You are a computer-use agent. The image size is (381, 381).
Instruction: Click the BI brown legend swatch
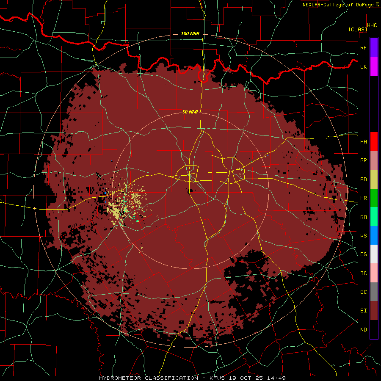tap(374, 311)
